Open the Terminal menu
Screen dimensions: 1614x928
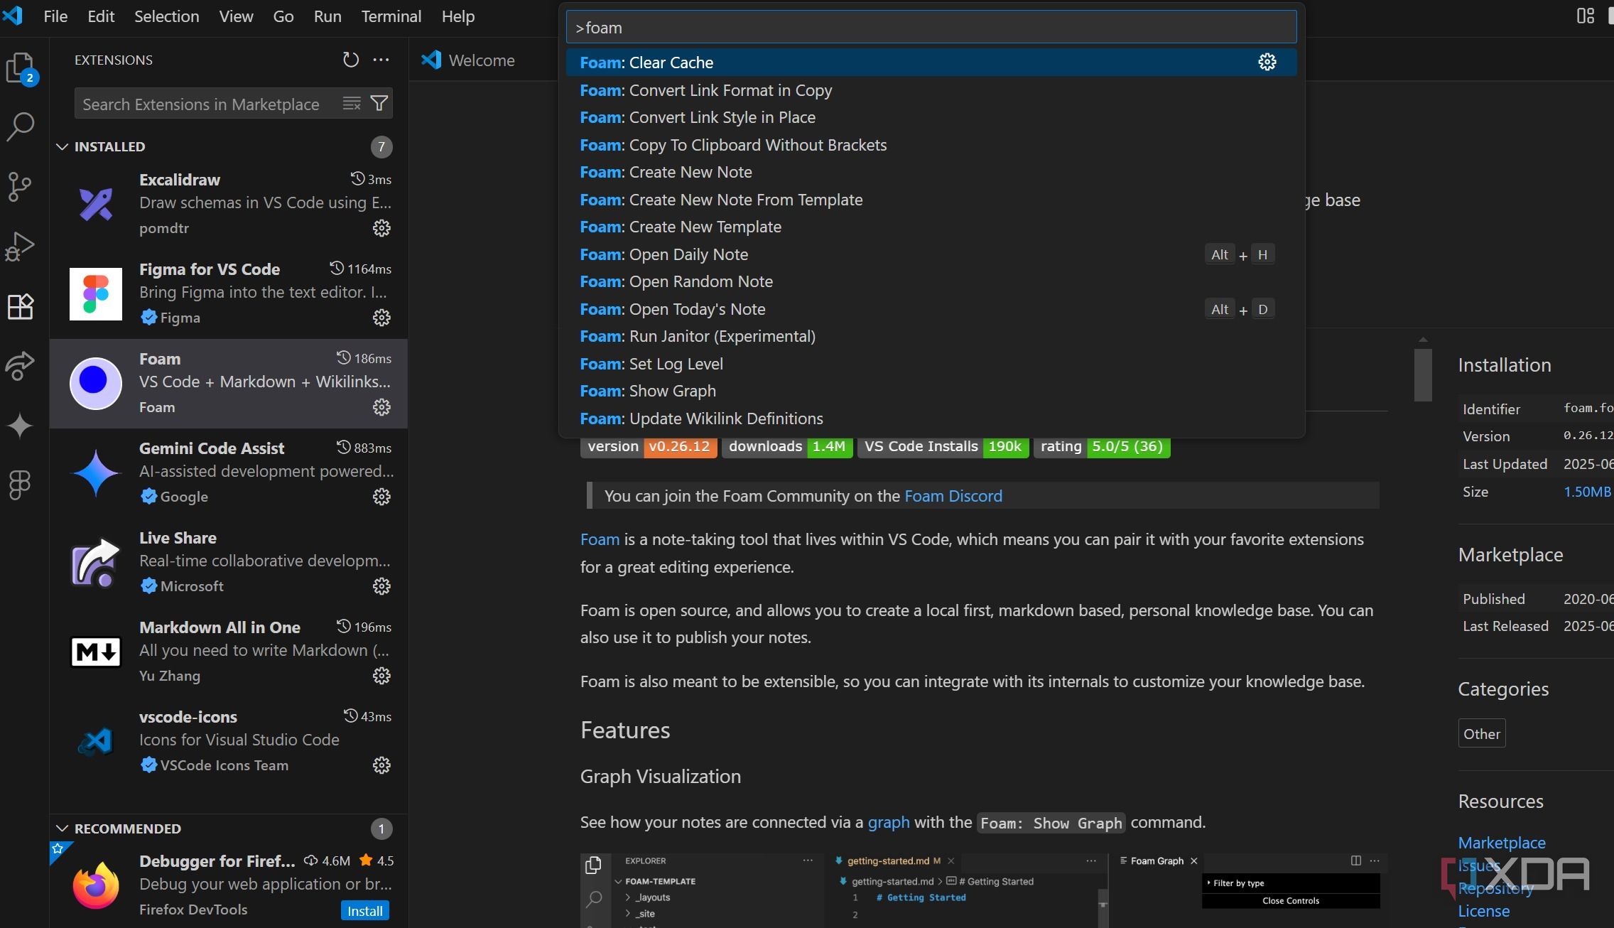point(391,16)
